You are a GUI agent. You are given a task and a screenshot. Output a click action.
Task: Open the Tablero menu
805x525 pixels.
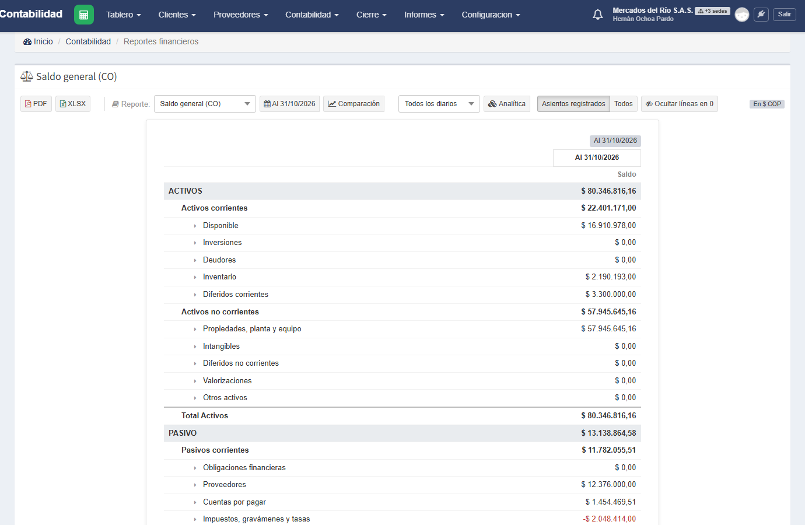coord(124,15)
